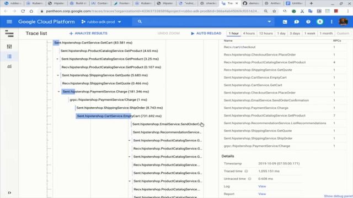The height and width of the screenshot is (198, 353).
Task: Click the browser address bar URL
Action: [152, 11]
